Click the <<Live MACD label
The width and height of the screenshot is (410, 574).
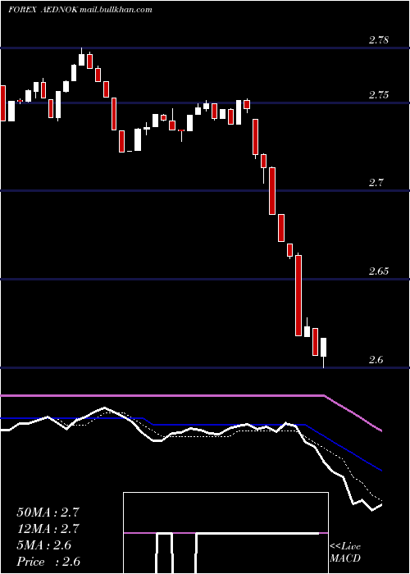pyautogui.click(x=345, y=553)
